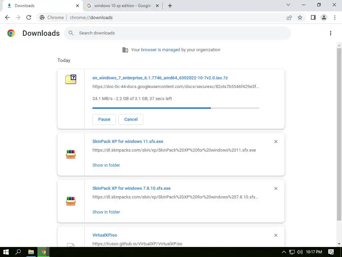Bookmark this tab with star icon
Screen dimensions: 342x257
(300, 17)
